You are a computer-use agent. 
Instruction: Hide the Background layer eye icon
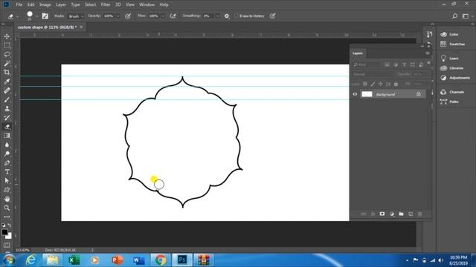(x=355, y=94)
